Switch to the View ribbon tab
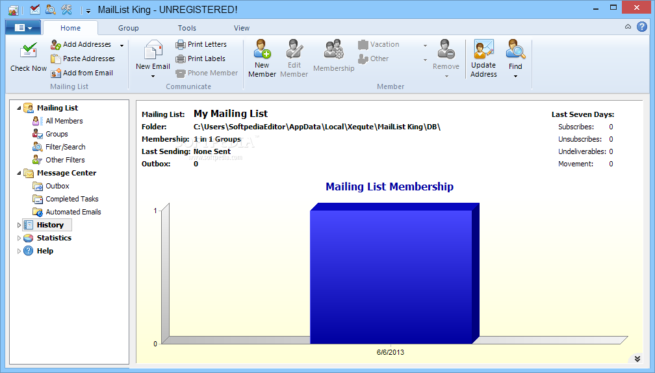This screenshot has height=373, width=655. (x=242, y=28)
